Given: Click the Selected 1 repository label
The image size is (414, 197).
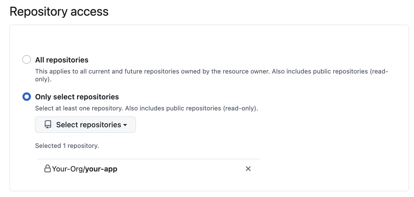Looking at the screenshot, I should tap(67, 146).
